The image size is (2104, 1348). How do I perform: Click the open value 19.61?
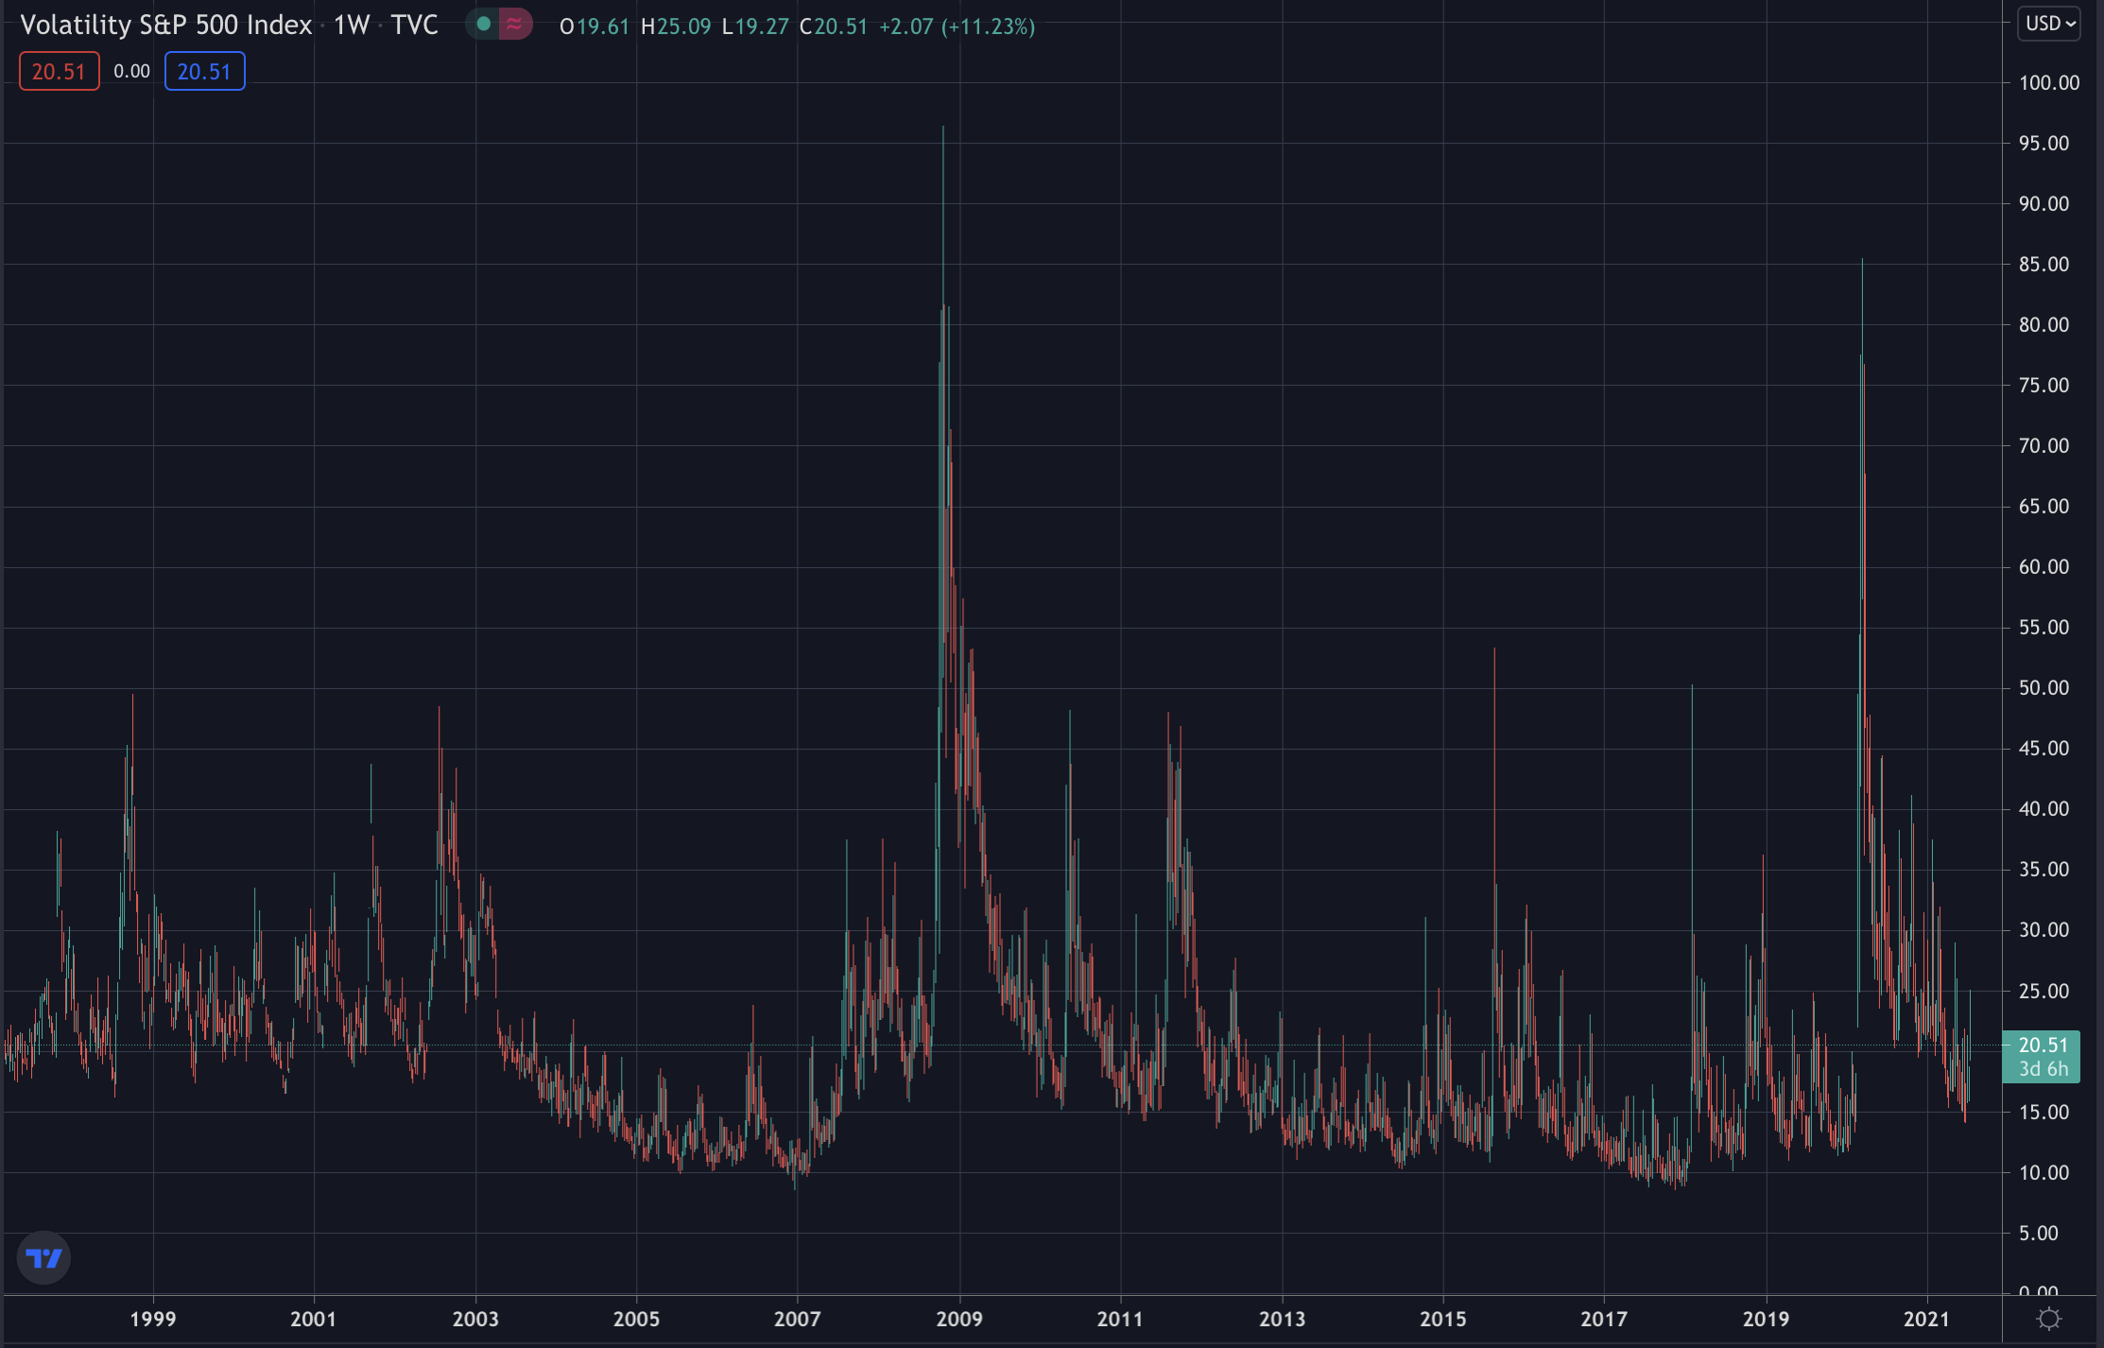coord(603,26)
